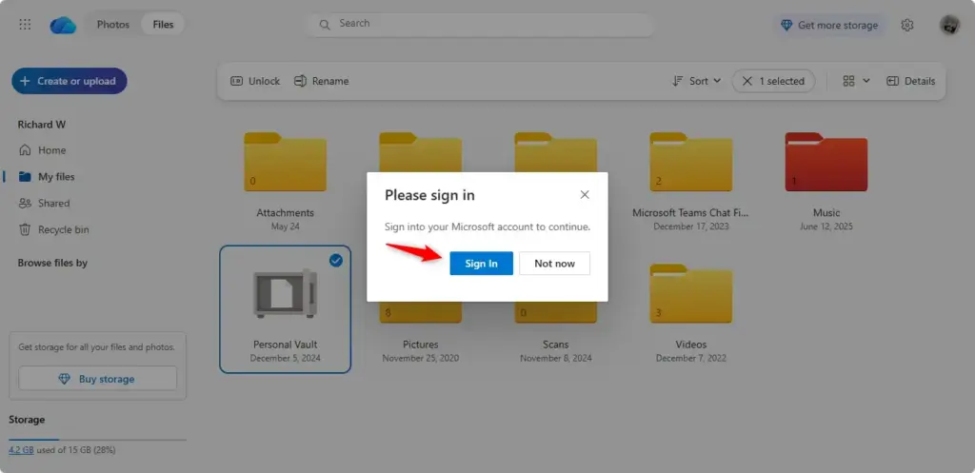Viewport: 975px width, 473px height.
Task: Click Rename in the command bar
Action: coord(321,81)
